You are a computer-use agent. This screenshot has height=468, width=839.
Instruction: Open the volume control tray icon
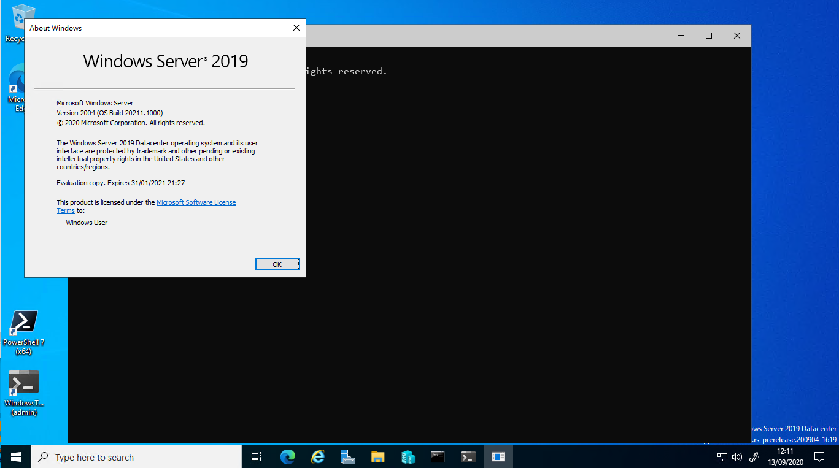click(737, 457)
